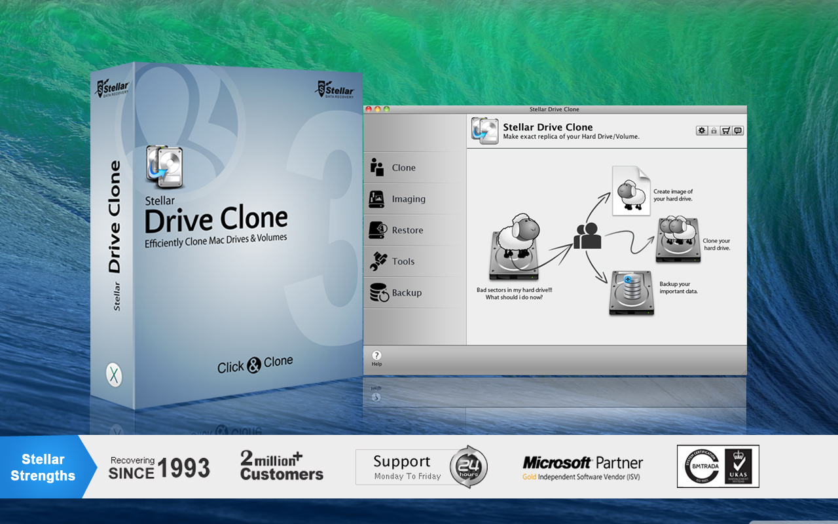
Task: Click the speech bubble feedback icon
Action: pyautogui.click(x=738, y=130)
